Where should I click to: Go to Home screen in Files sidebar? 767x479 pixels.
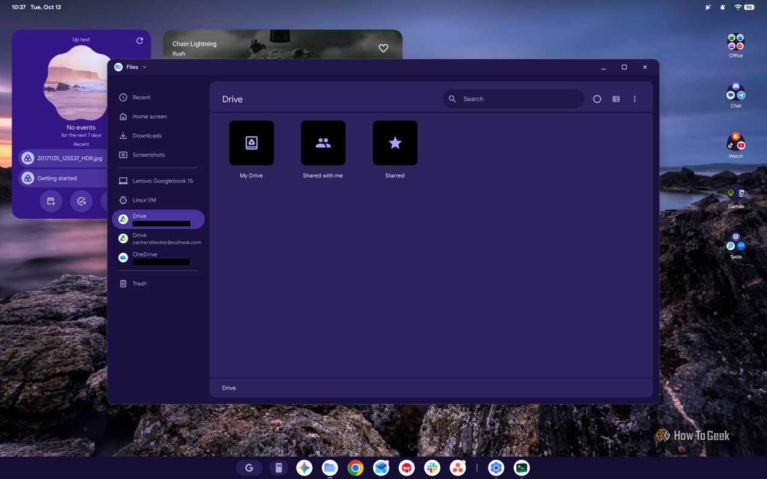158,116
